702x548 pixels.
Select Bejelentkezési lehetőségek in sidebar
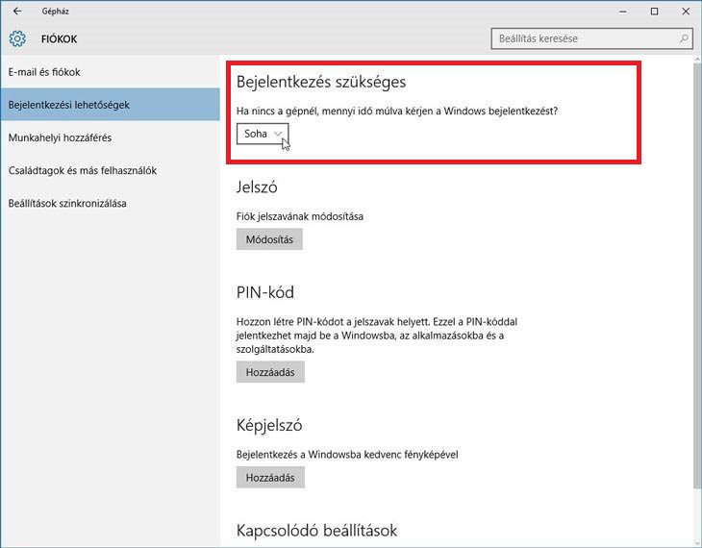tap(68, 105)
